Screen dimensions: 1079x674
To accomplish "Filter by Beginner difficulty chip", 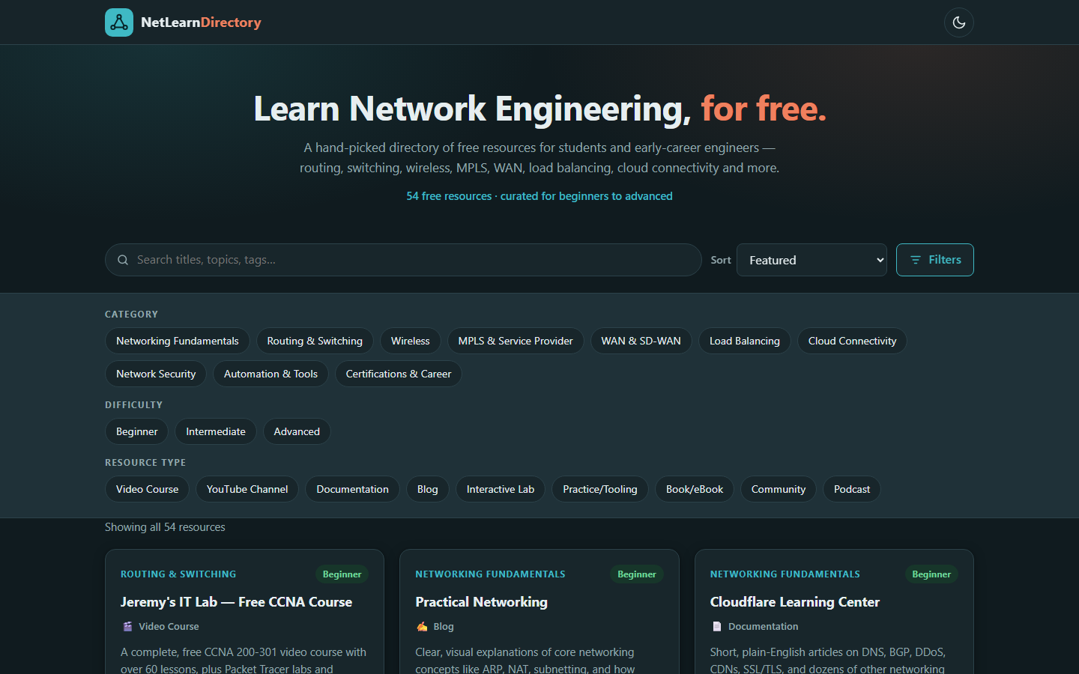I will pos(137,431).
